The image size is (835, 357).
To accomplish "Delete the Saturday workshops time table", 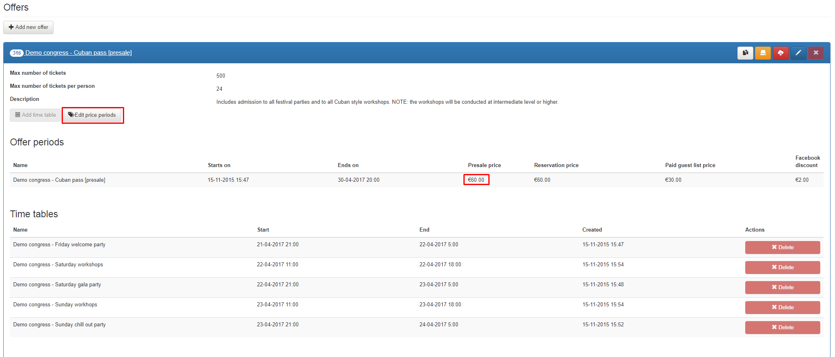I will pyautogui.click(x=782, y=267).
